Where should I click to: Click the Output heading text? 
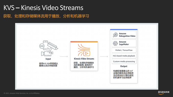point(124,66)
